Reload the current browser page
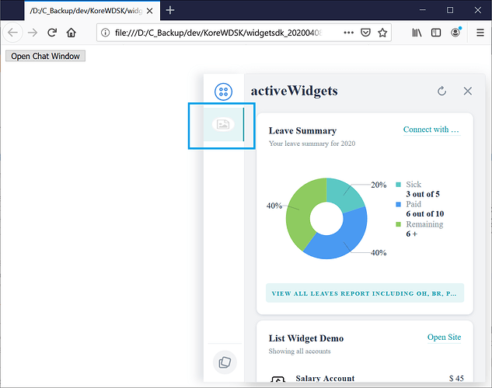 click(x=52, y=33)
